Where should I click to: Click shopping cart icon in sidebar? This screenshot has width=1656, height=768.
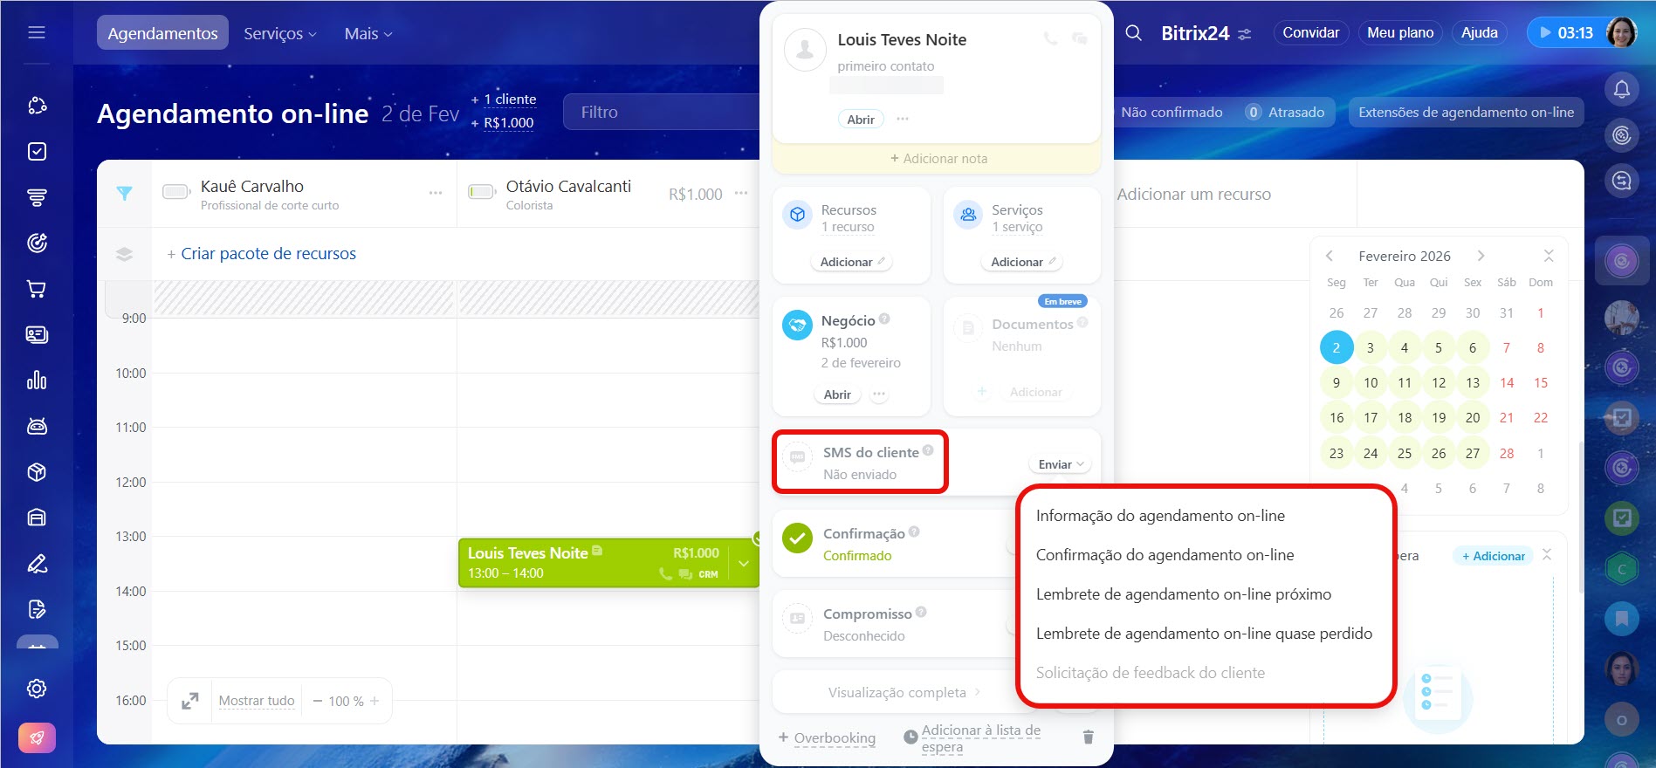(37, 289)
